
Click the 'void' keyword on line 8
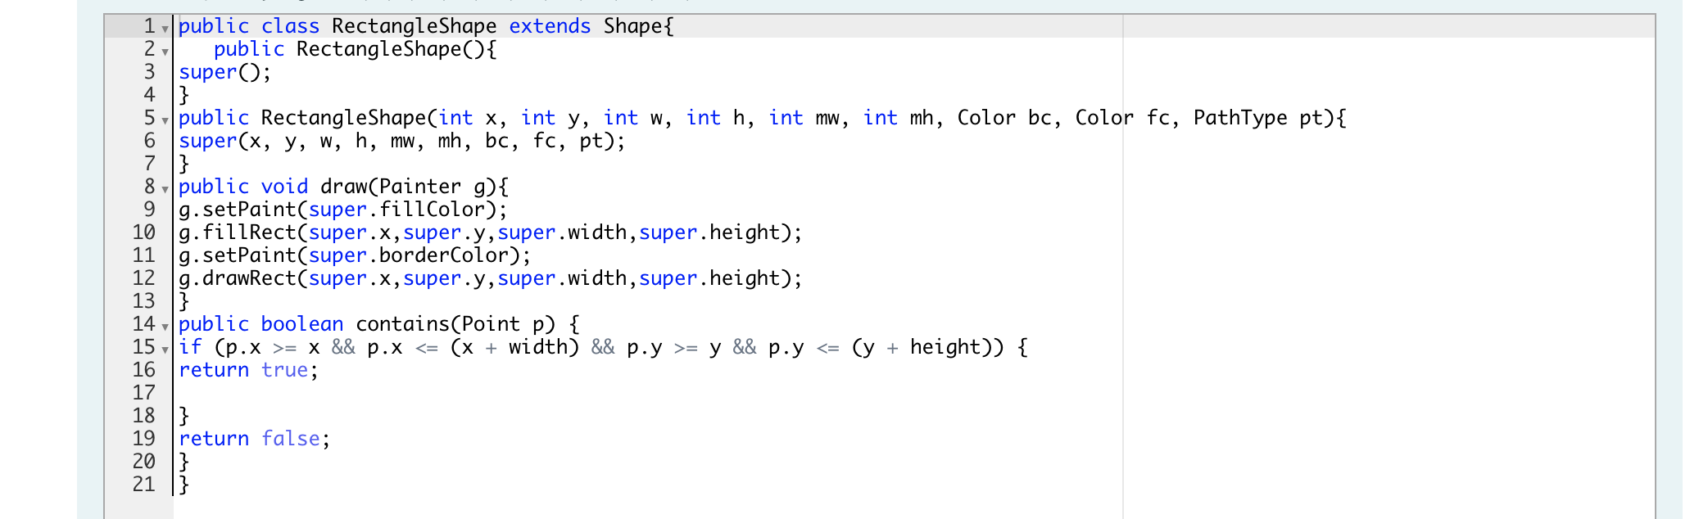284,187
